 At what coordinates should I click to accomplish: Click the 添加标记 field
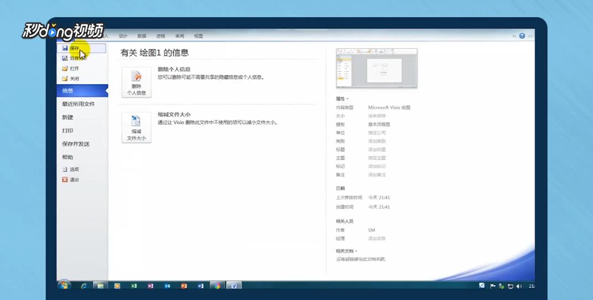pyautogui.click(x=377, y=166)
